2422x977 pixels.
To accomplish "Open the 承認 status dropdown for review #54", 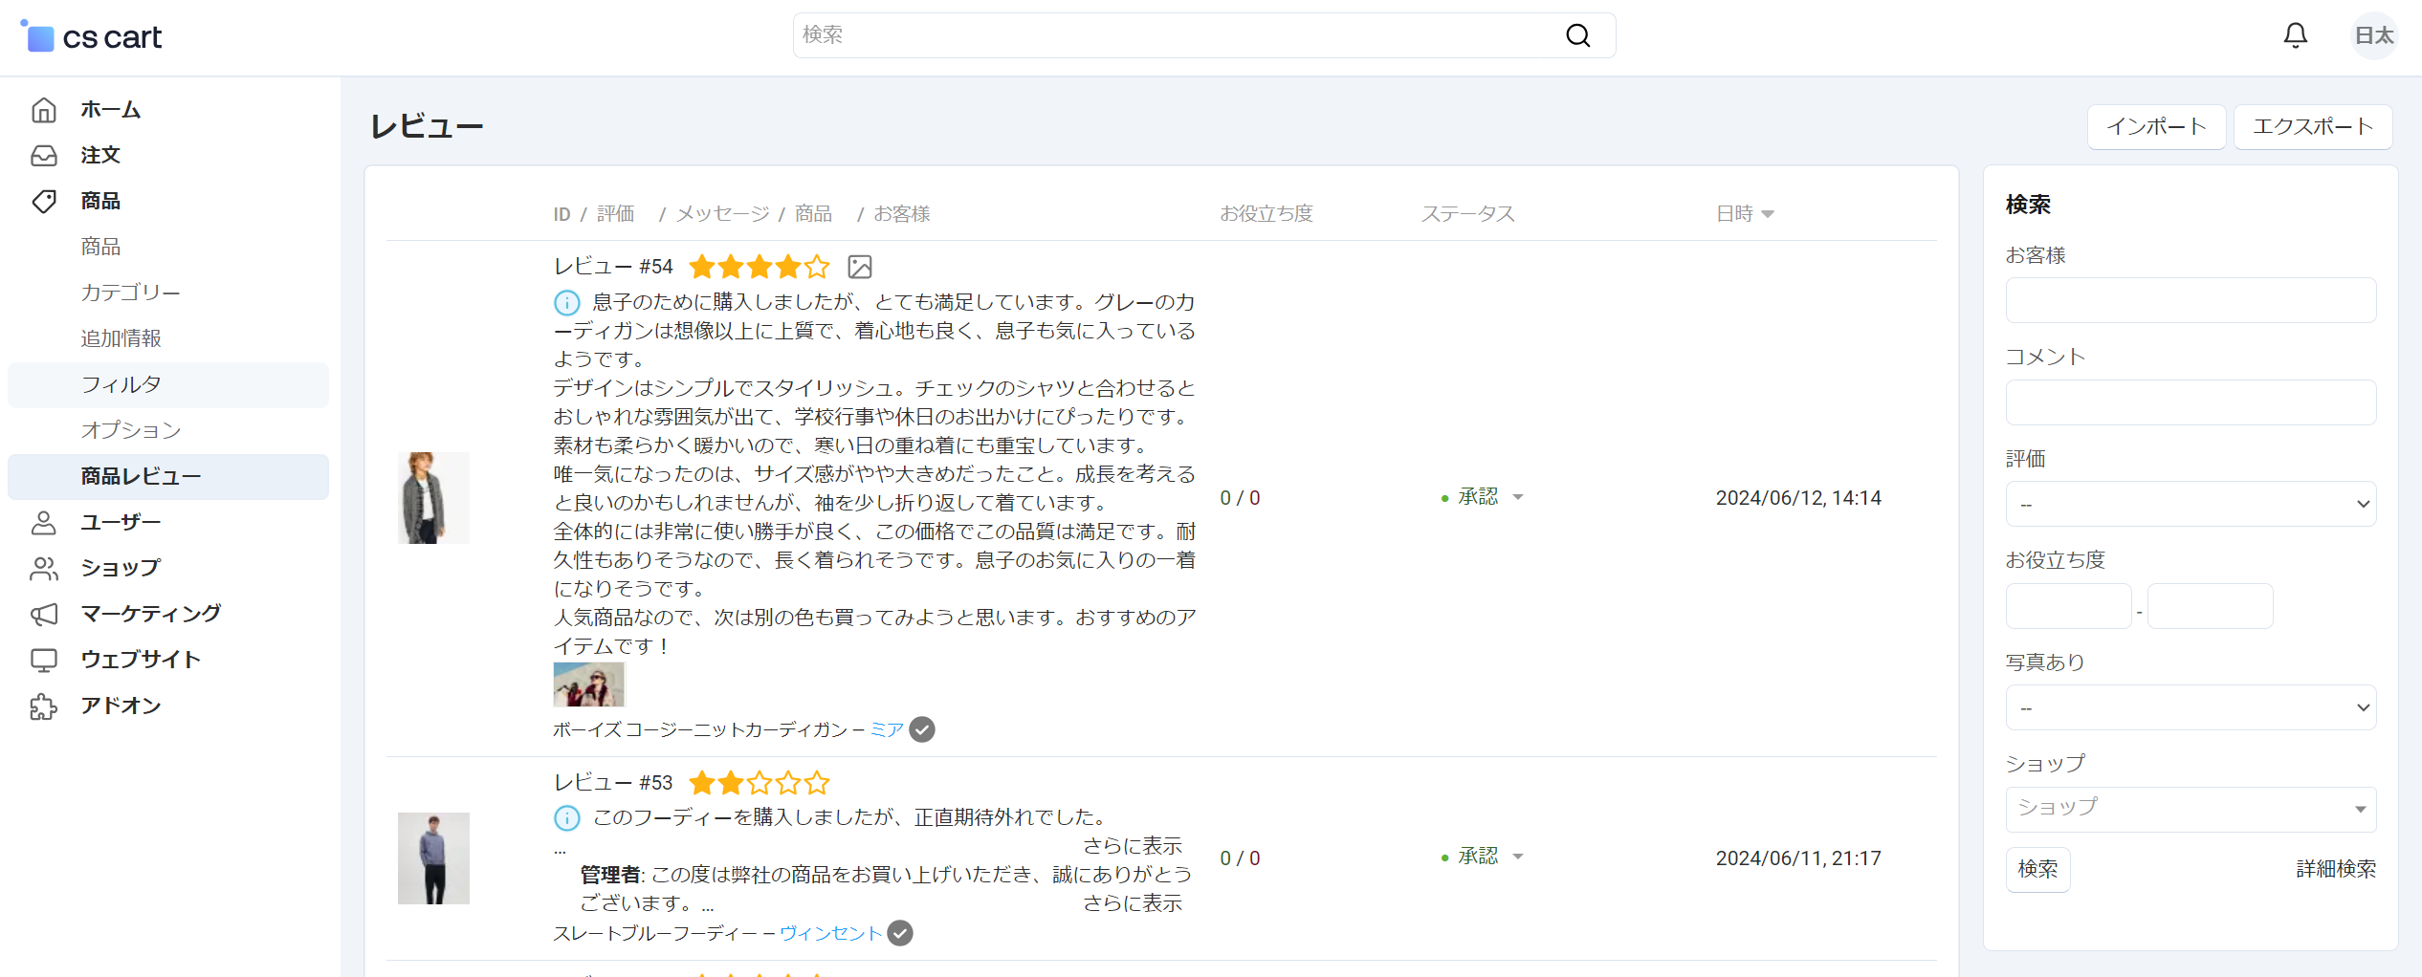I will pyautogui.click(x=1482, y=497).
